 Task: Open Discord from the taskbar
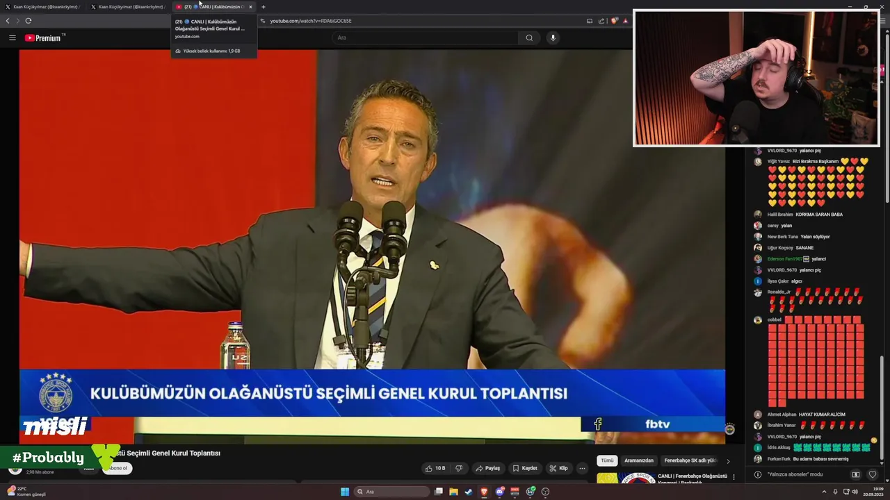click(x=499, y=492)
